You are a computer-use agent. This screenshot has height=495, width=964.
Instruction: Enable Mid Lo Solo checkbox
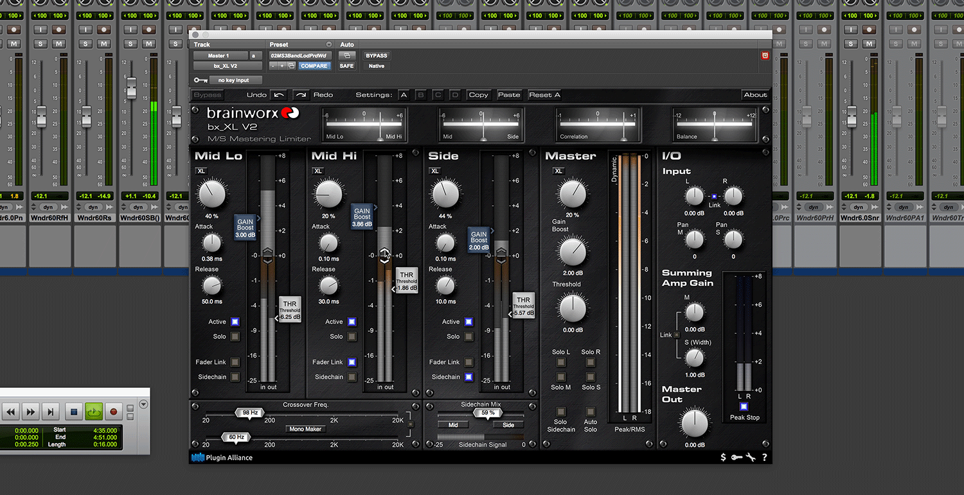pyautogui.click(x=235, y=336)
